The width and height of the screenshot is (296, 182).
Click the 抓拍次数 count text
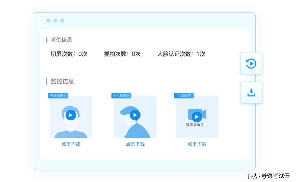[x=122, y=54]
